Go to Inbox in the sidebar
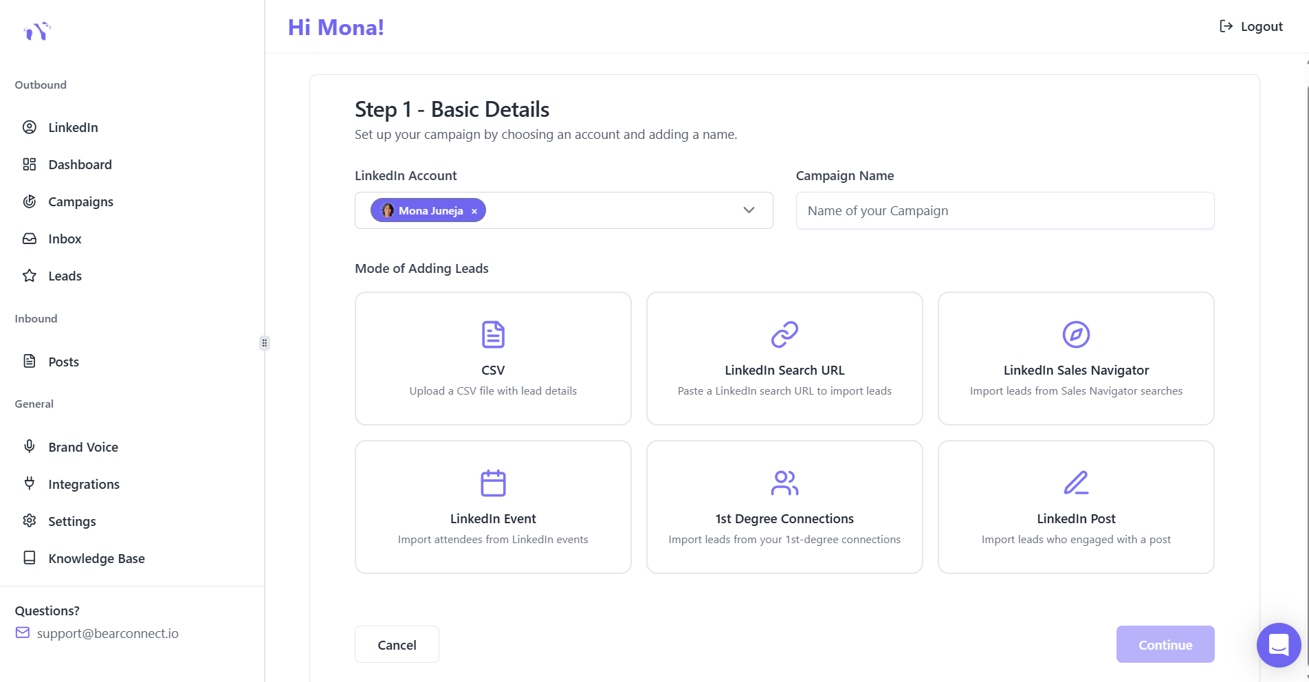1309x682 pixels. [65, 239]
